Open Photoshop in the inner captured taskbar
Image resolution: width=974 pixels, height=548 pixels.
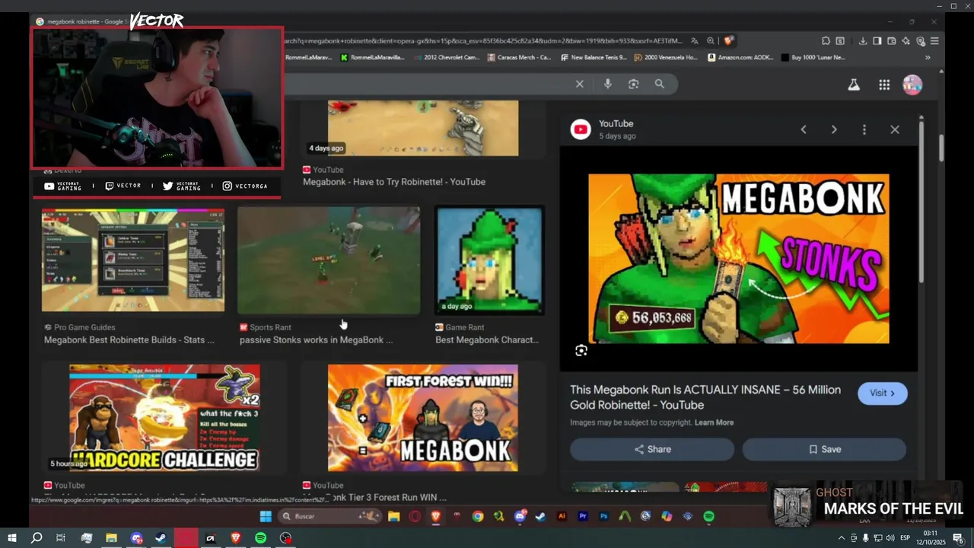[x=604, y=516]
